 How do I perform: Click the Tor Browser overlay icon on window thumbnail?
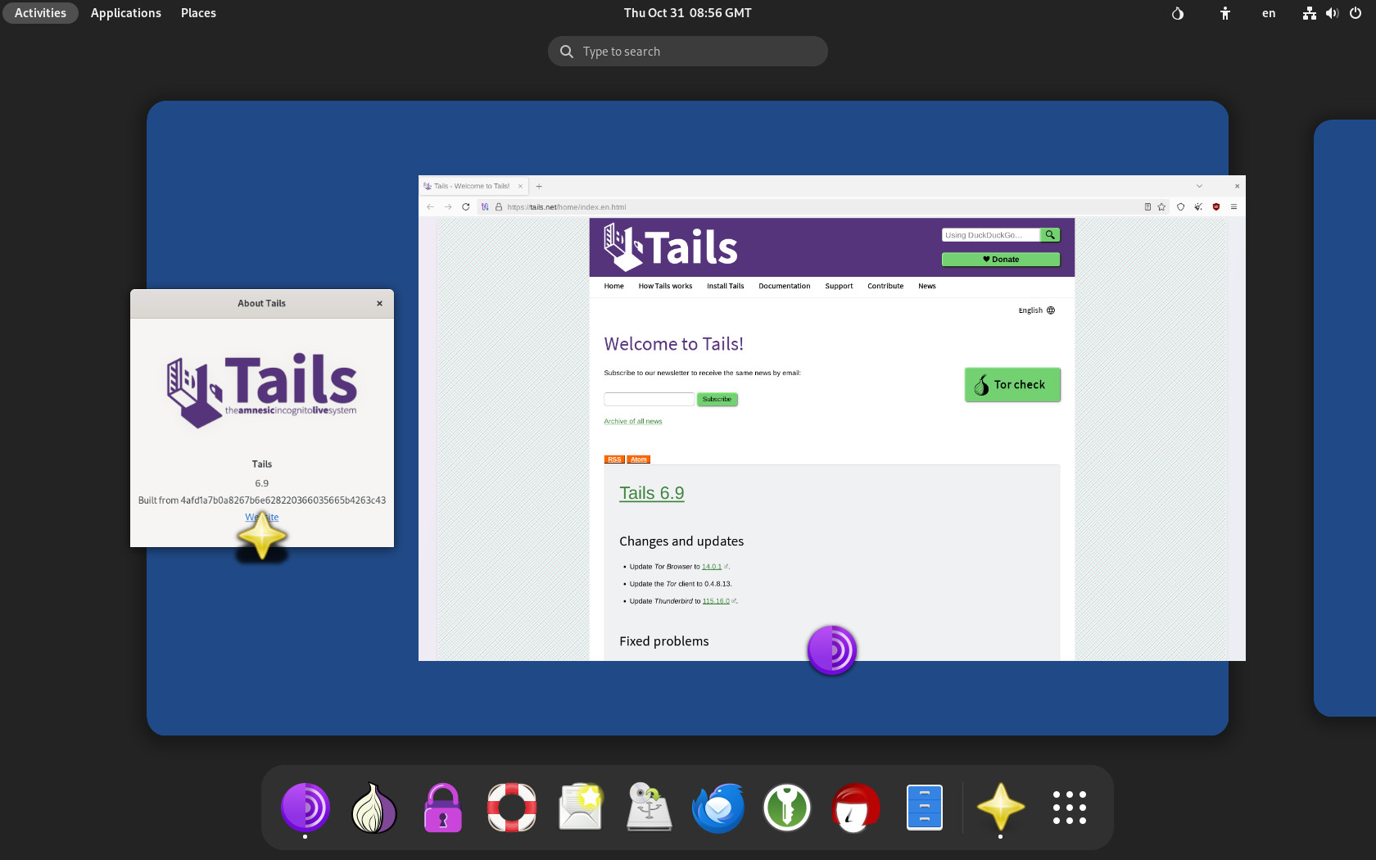(x=832, y=650)
